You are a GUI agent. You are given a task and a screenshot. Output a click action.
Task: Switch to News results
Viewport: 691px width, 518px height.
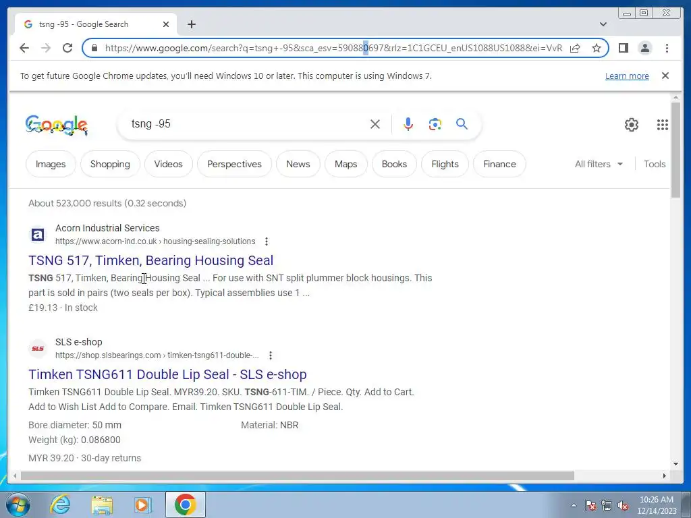pos(298,164)
